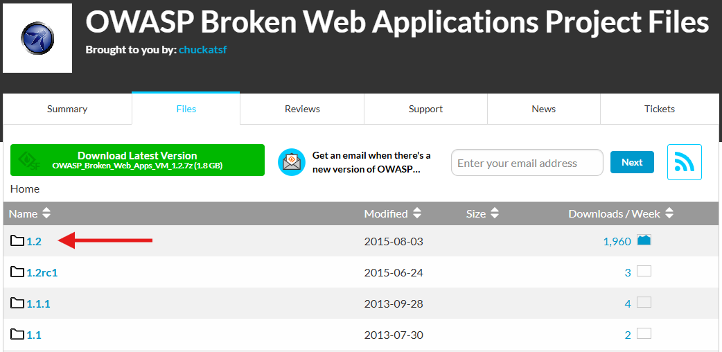The height and width of the screenshot is (352, 722).
Task: Switch to the Tickets tab
Action: point(660,109)
